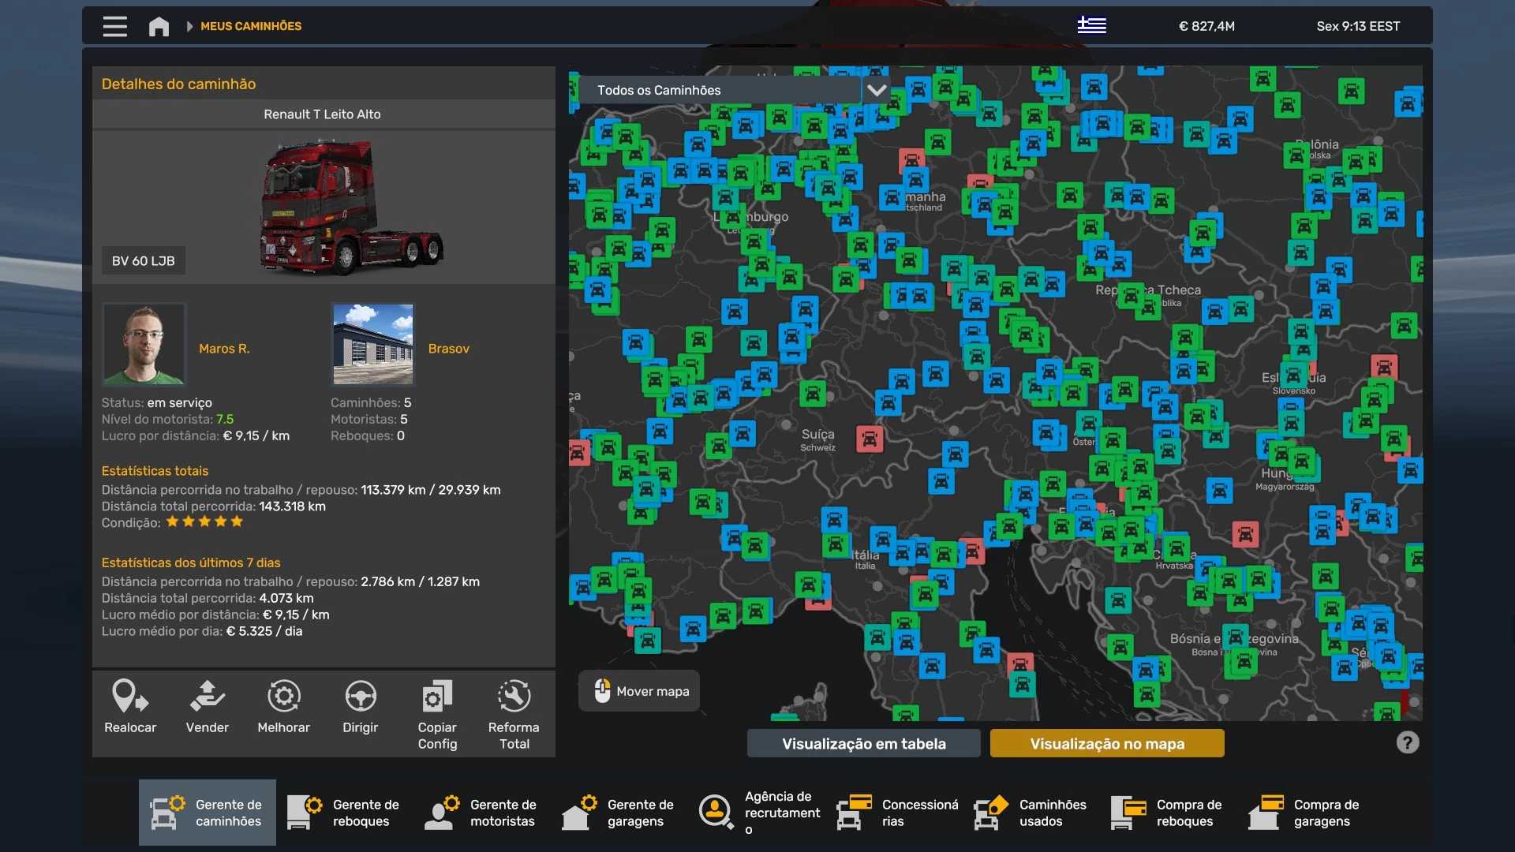Click the Meus Caminhões breadcrumb arrow
1515x852 pixels.
(x=189, y=26)
